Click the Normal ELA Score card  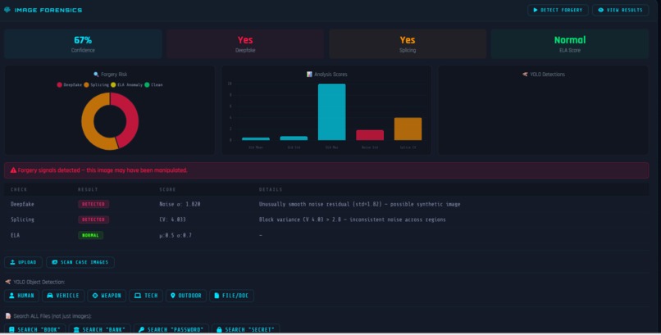point(570,43)
